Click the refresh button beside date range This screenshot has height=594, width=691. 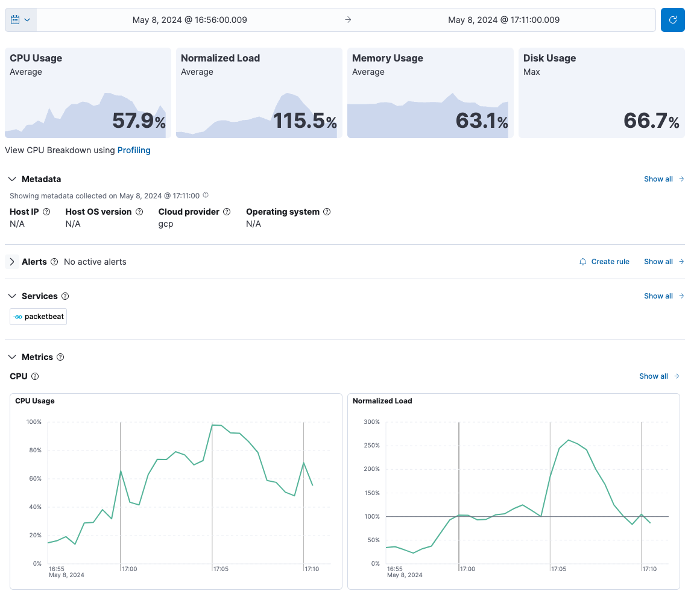coord(672,20)
